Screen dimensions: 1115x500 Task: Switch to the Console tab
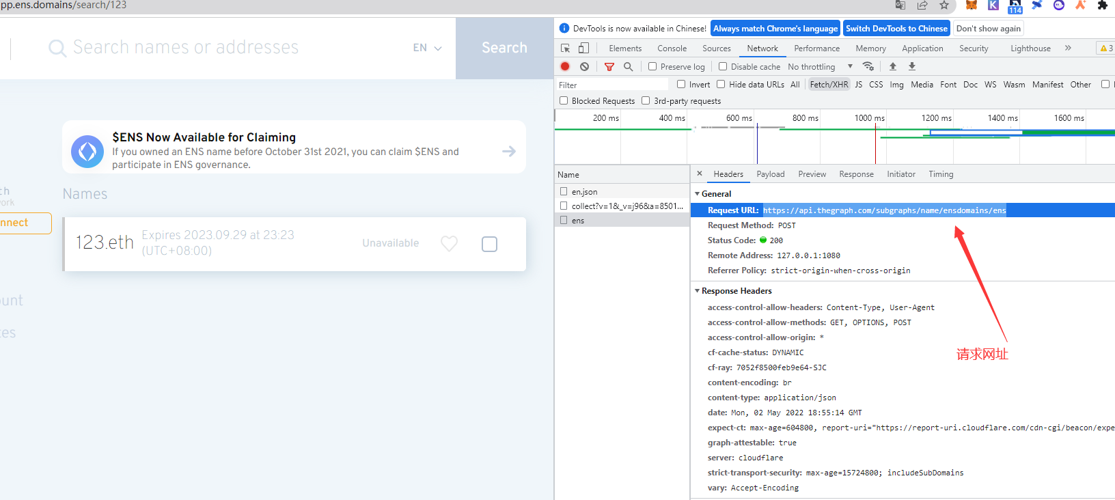tap(672, 48)
